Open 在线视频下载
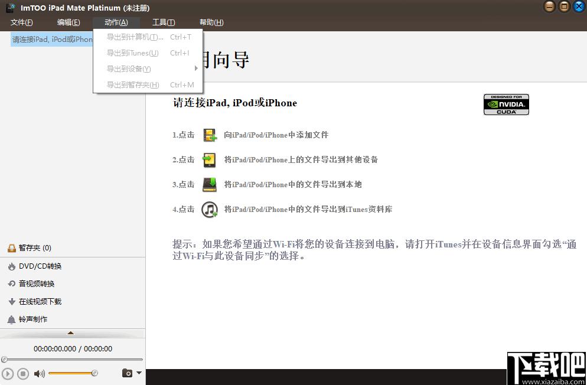This screenshot has height=385, width=587. [40, 302]
